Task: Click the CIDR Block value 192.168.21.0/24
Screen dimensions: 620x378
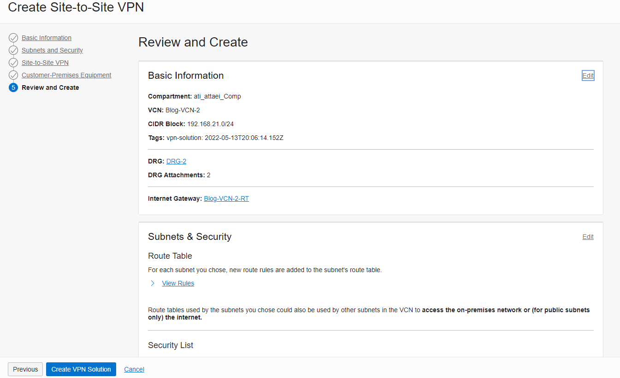Action: (x=210, y=124)
